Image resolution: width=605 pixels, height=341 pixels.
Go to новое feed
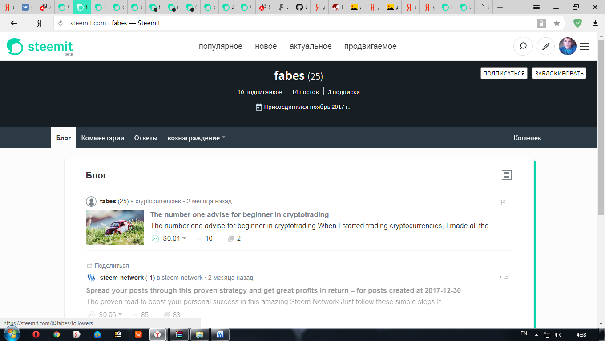(266, 46)
